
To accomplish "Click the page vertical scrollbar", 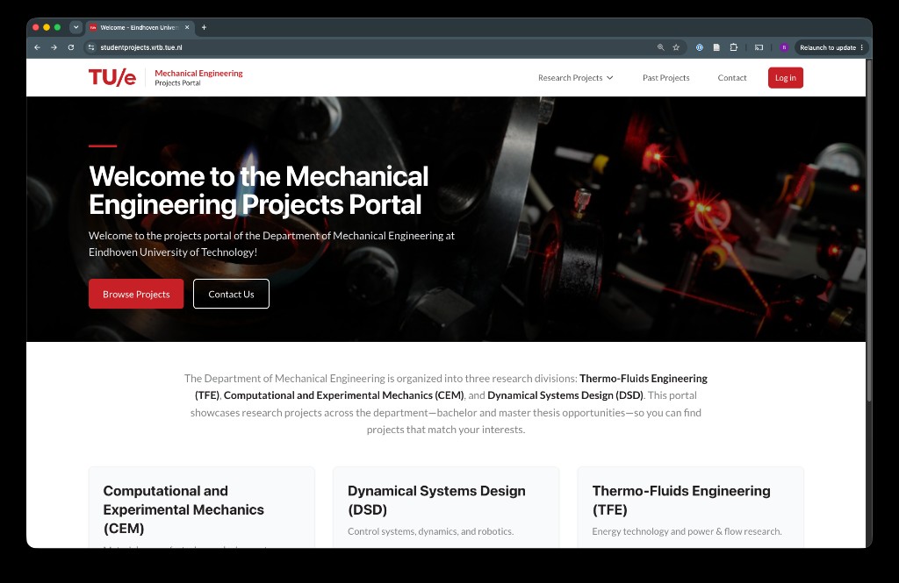I will [x=869, y=229].
